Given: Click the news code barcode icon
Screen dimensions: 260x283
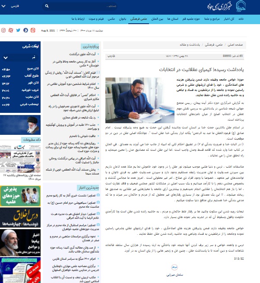Looking at the screenshot, I should pos(241,56).
